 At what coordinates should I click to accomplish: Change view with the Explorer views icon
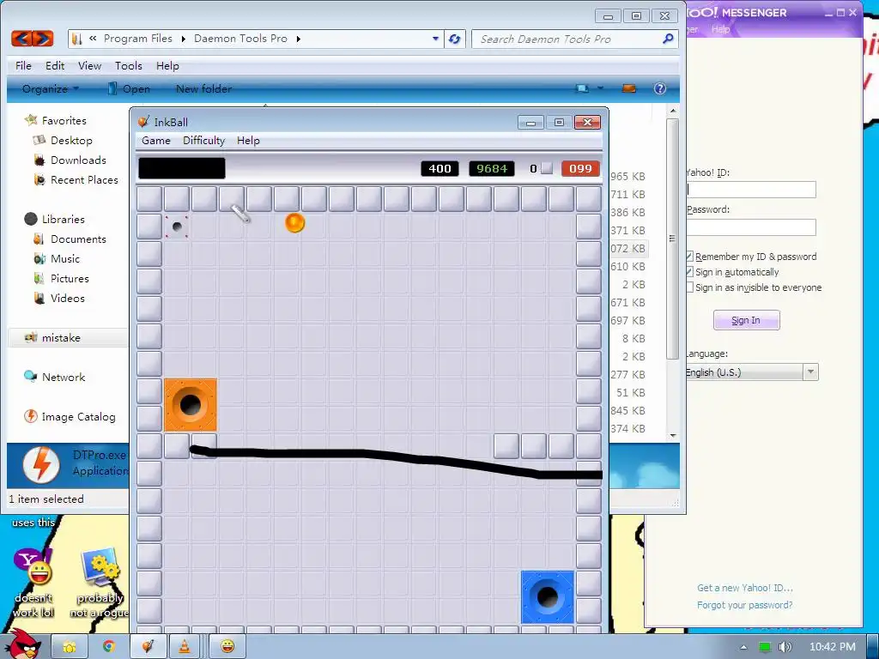[583, 88]
